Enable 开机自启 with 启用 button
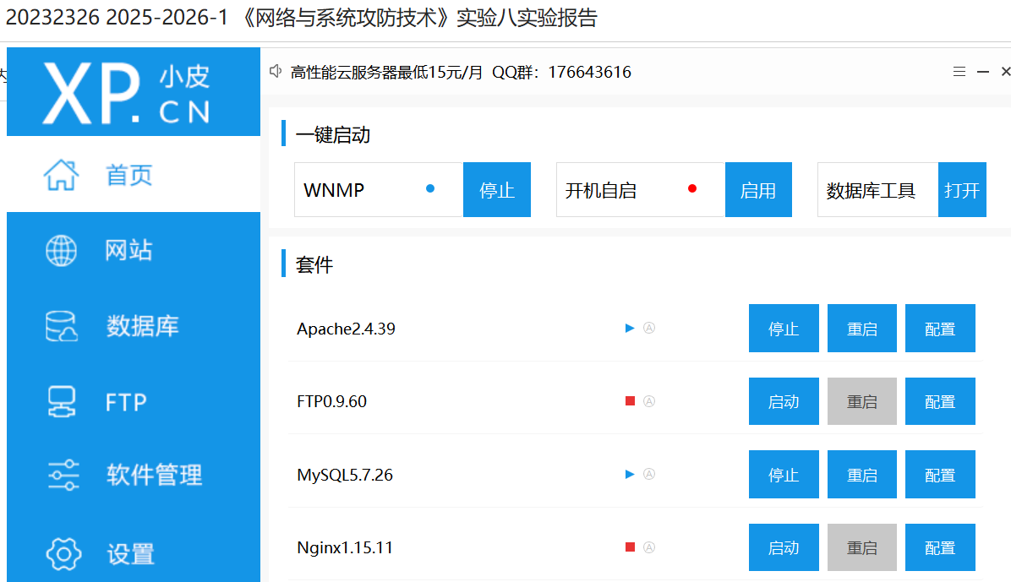The height and width of the screenshot is (582, 1011). [x=758, y=189]
